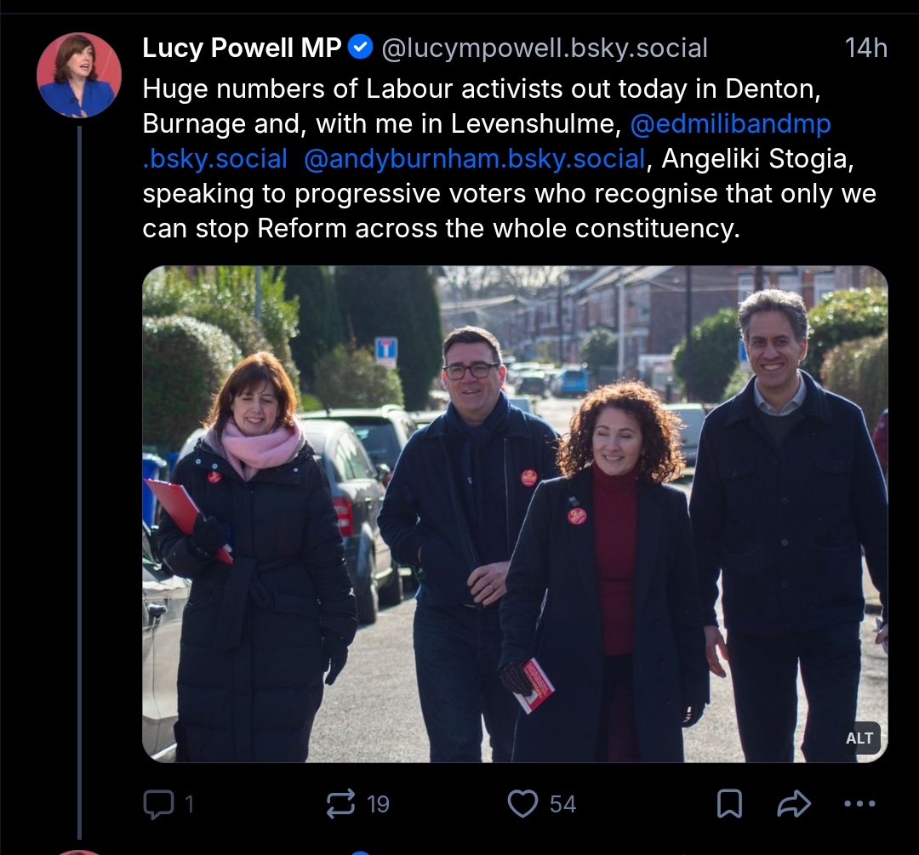Reply to Lucy Powell's post via speech bubble icon

(x=159, y=803)
